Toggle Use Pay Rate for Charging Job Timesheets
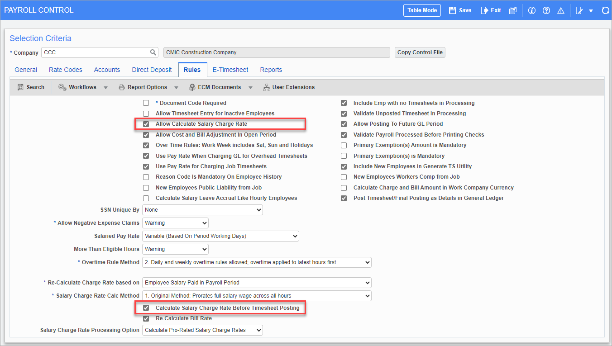The height and width of the screenshot is (346, 612). (146, 166)
